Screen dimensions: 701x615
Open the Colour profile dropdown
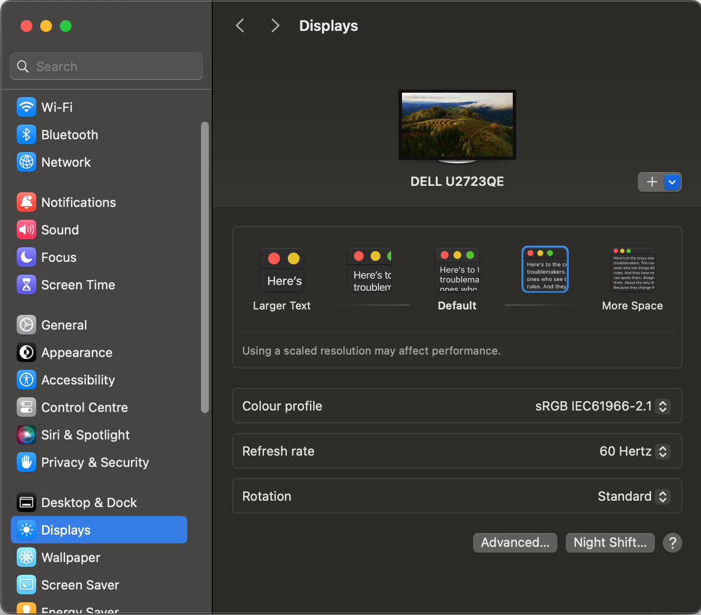[x=662, y=406]
